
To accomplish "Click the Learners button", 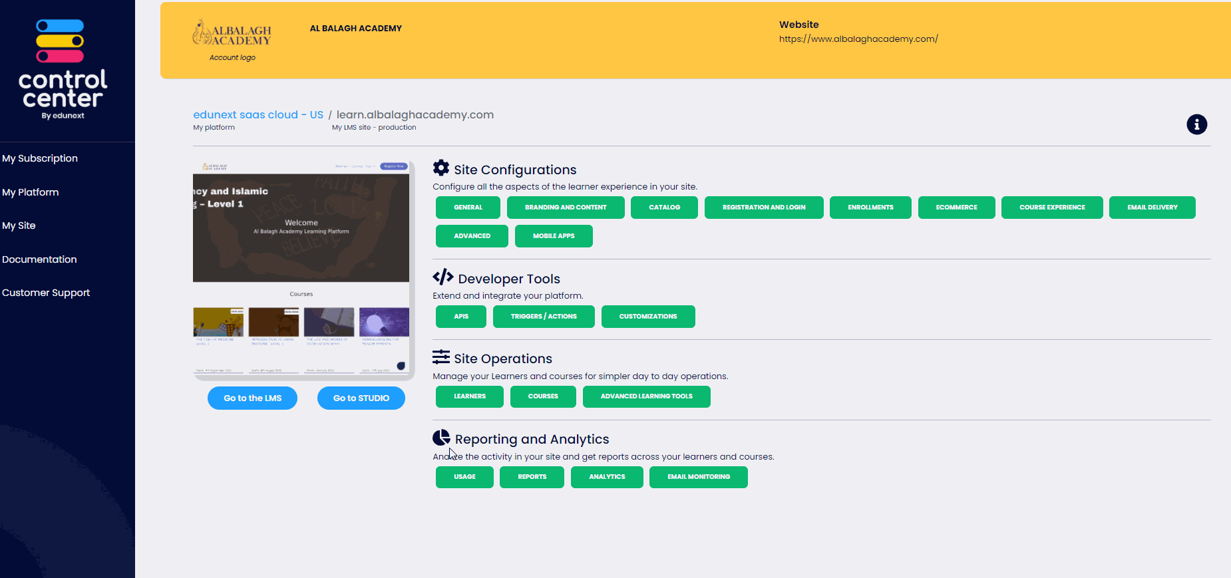I will pyautogui.click(x=470, y=396).
